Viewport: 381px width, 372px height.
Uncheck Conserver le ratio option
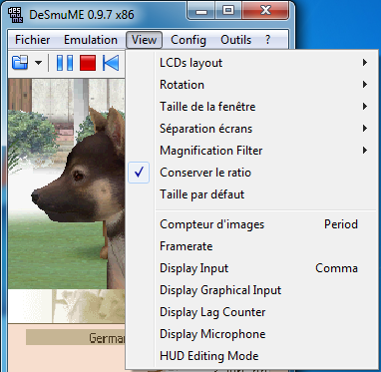pyautogui.click(x=251, y=173)
